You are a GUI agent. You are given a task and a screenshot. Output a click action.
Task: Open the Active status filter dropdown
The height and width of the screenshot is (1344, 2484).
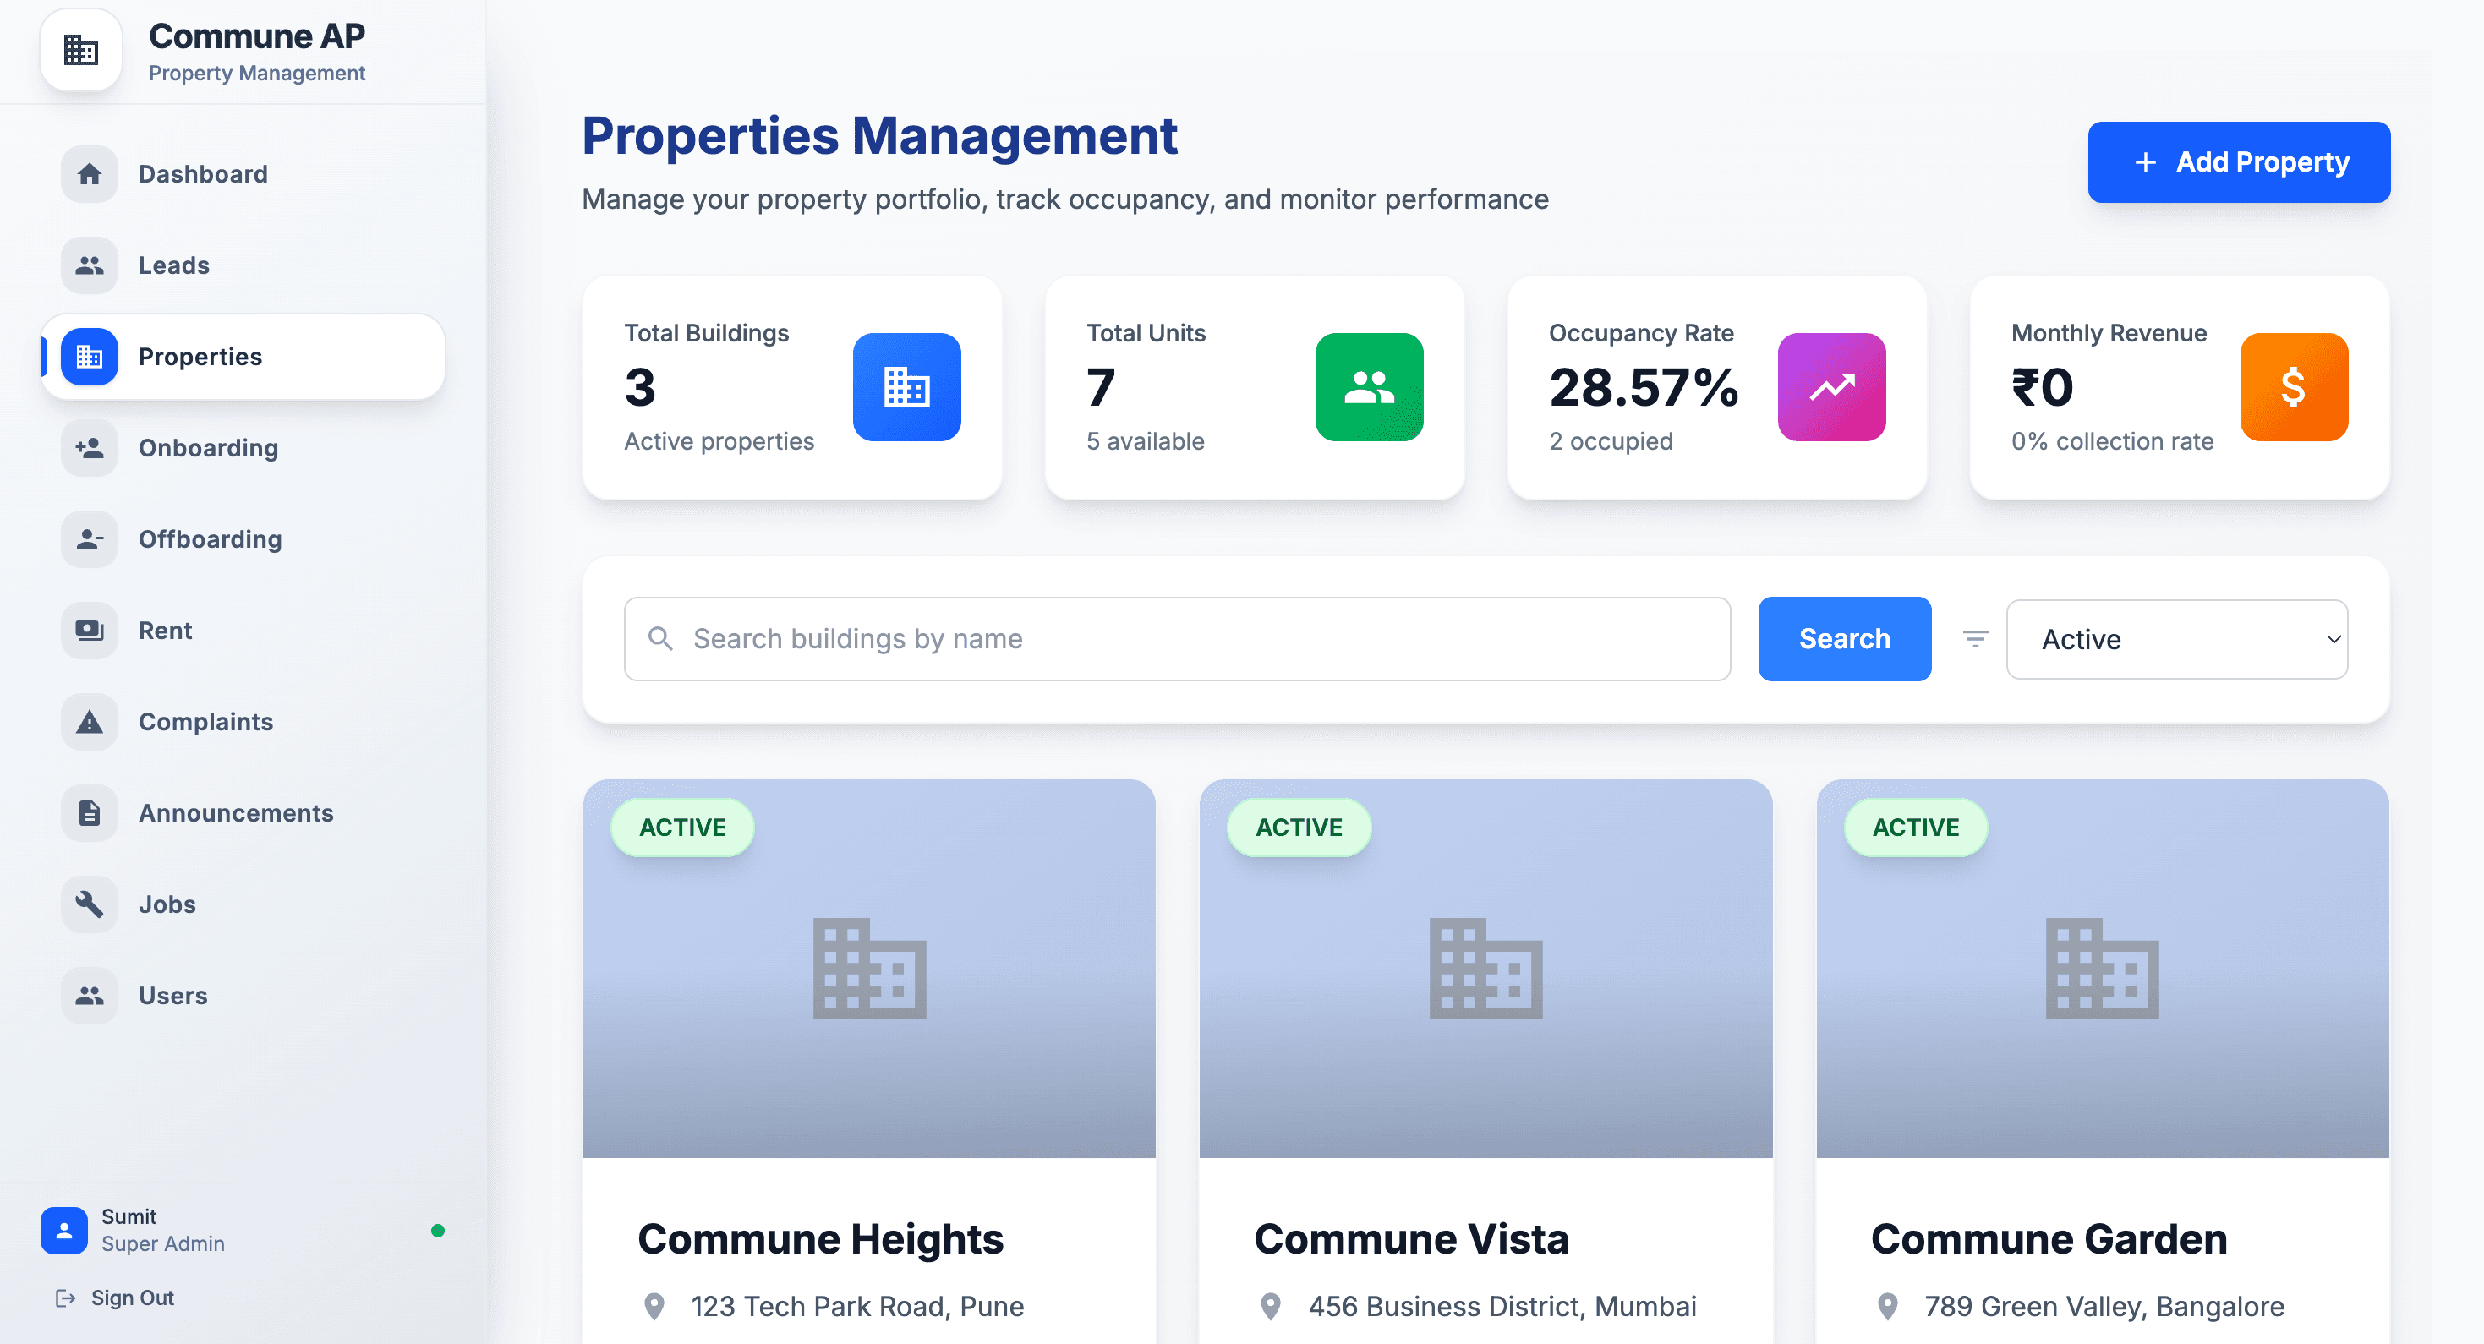coord(2176,638)
